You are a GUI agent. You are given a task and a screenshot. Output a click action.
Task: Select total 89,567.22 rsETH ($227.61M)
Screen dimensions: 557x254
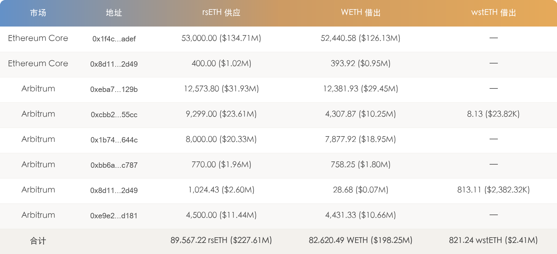pyautogui.click(x=221, y=240)
